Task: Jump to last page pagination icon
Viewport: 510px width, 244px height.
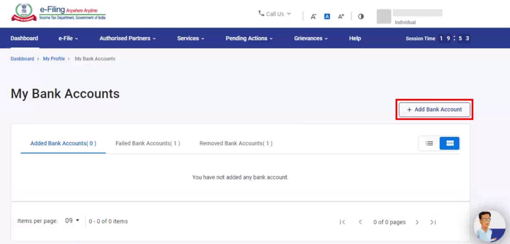Action: (433, 222)
